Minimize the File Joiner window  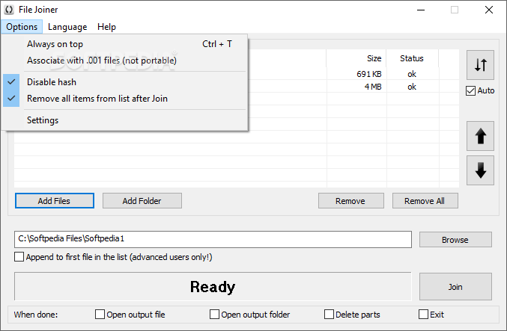pyautogui.click(x=421, y=10)
